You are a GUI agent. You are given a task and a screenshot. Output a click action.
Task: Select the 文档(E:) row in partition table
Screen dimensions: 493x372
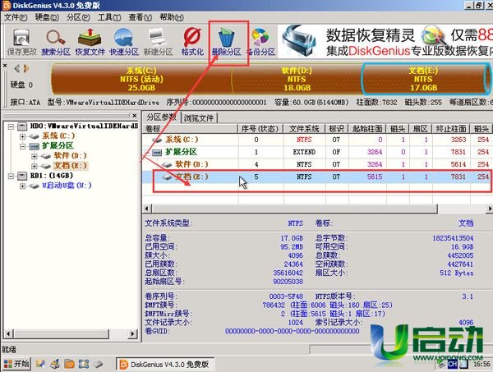(x=317, y=177)
